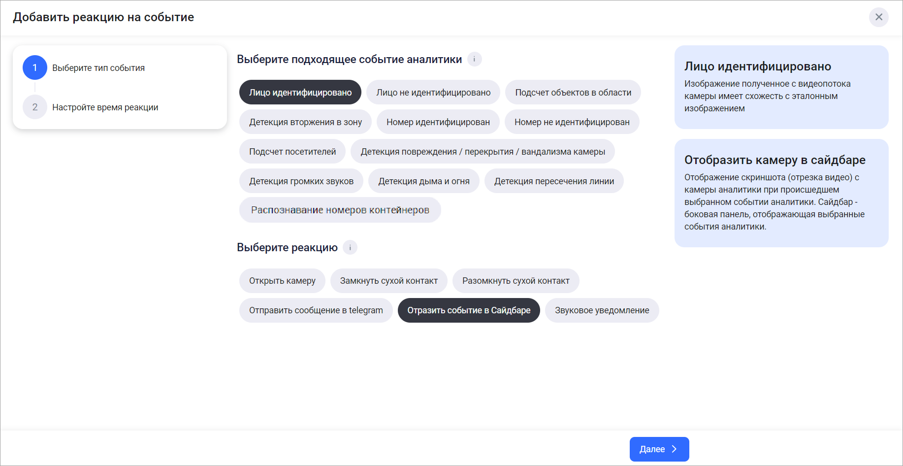Click info icon next to 'Выберите реакцию'
Viewport: 903px width, 466px height.
pyautogui.click(x=350, y=247)
